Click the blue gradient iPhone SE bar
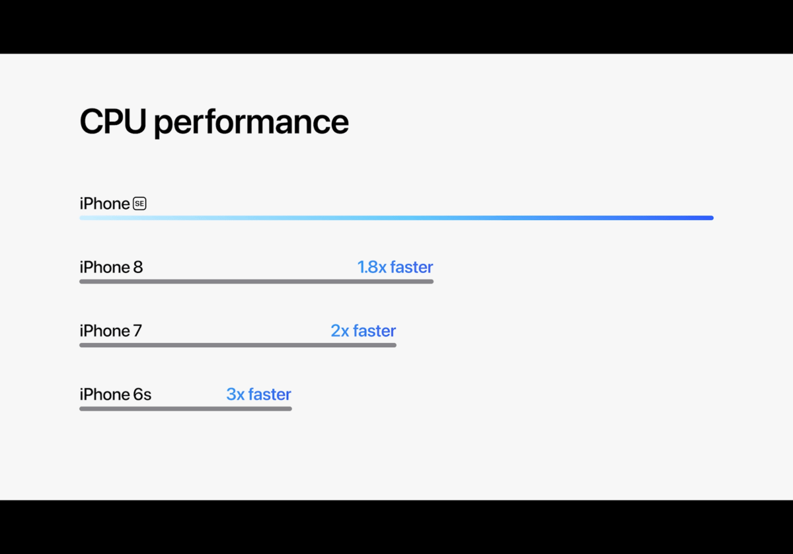The image size is (793, 554). [397, 218]
